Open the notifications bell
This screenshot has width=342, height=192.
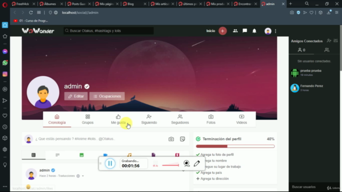[x=254, y=31]
